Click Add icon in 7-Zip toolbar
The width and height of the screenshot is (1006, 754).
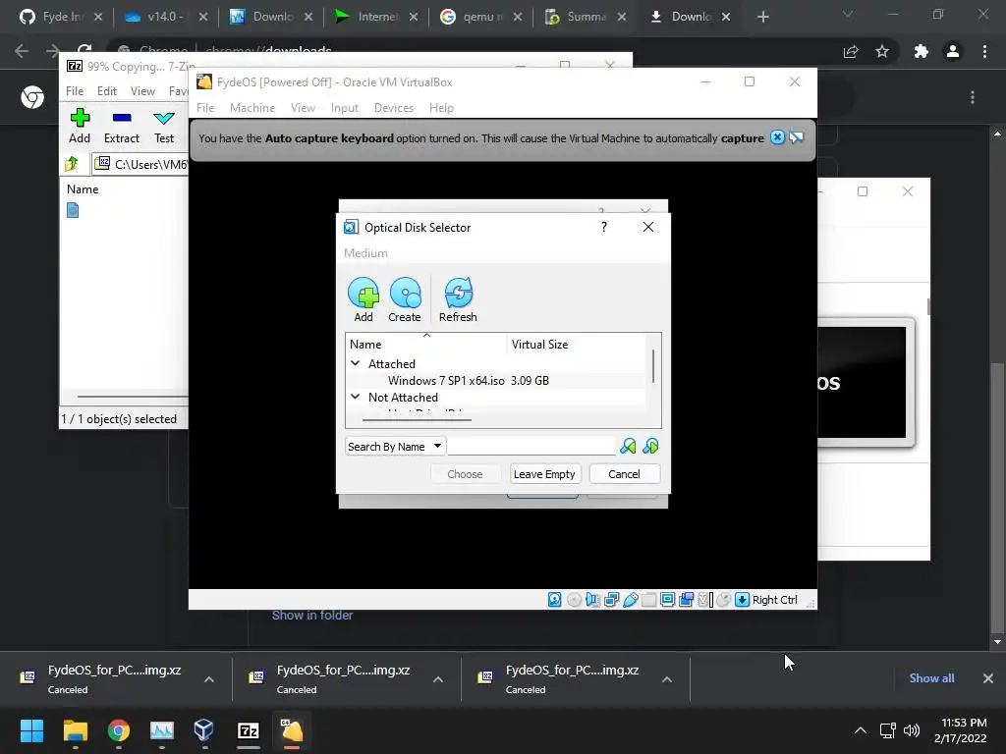pyautogui.click(x=80, y=118)
